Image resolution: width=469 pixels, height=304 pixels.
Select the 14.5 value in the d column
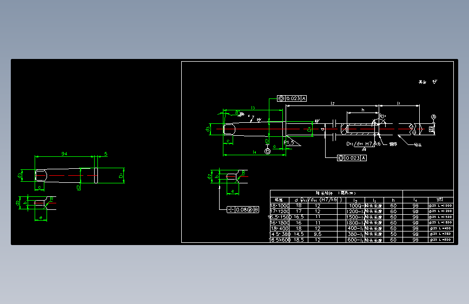(299, 234)
